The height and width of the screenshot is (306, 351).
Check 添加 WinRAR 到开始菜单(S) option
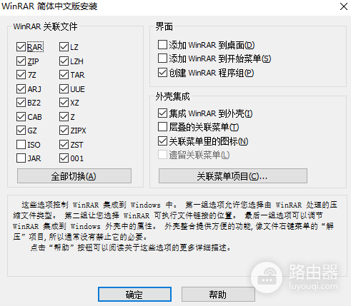coord(162,58)
